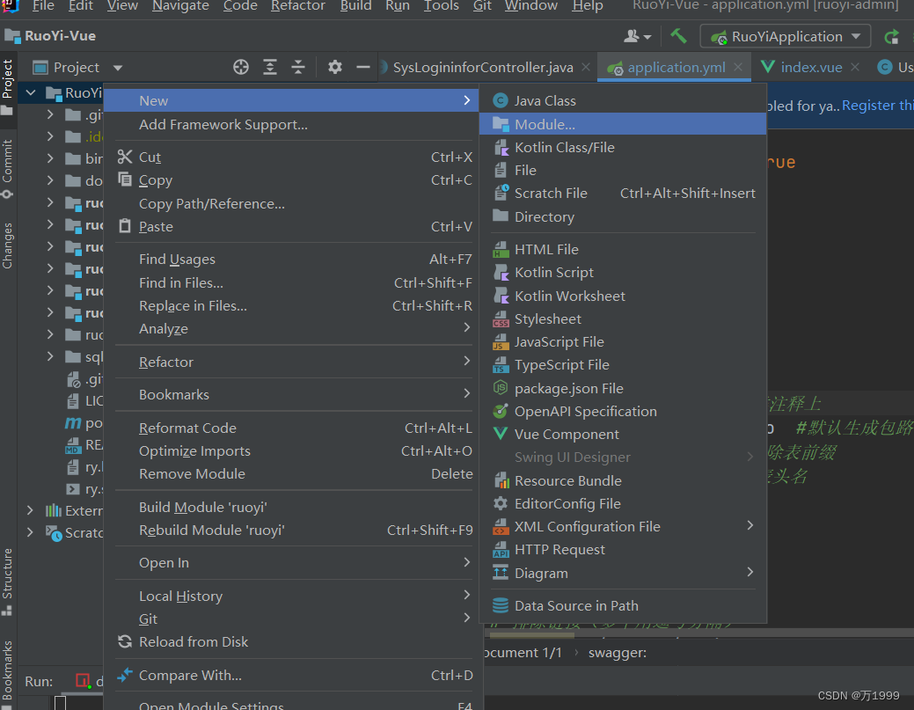Expand the Analyze submenu

[291, 329]
